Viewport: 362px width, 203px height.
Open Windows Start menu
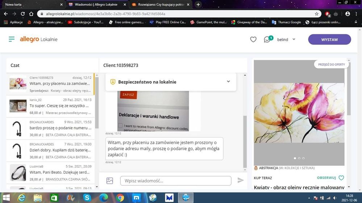coord(6,198)
